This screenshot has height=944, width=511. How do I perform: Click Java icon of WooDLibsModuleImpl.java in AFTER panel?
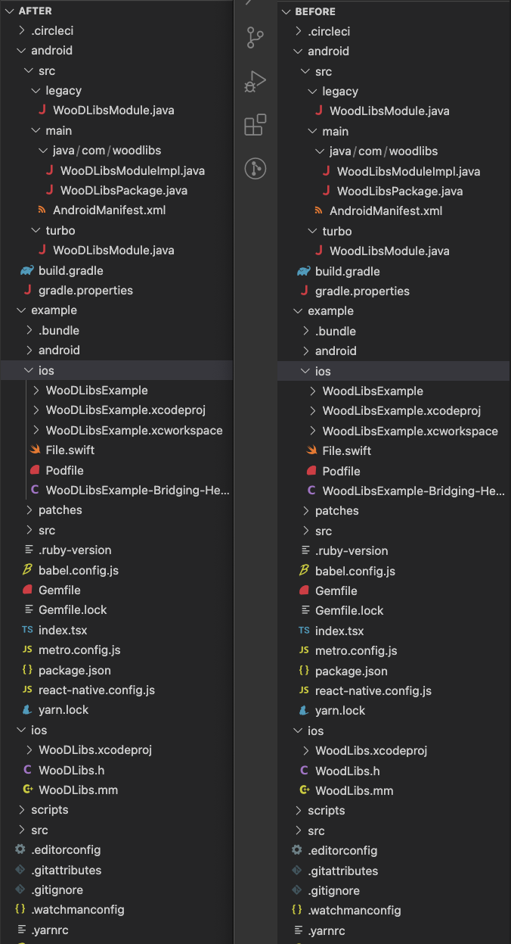50,170
